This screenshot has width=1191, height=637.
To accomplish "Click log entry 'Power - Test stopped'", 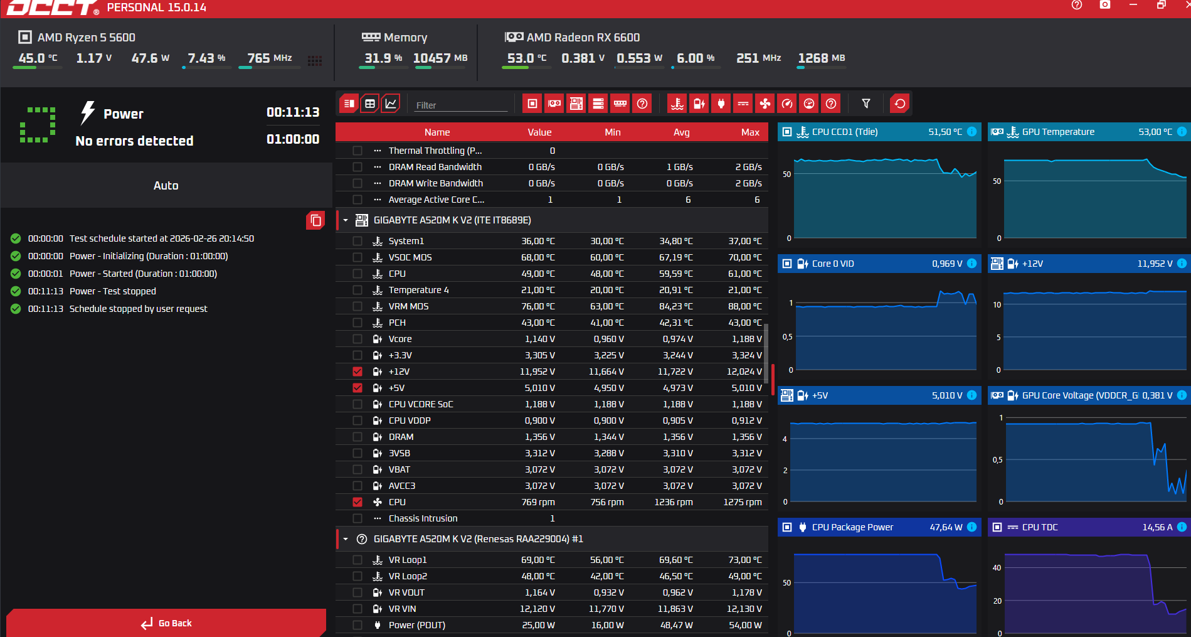I will click(x=113, y=291).
